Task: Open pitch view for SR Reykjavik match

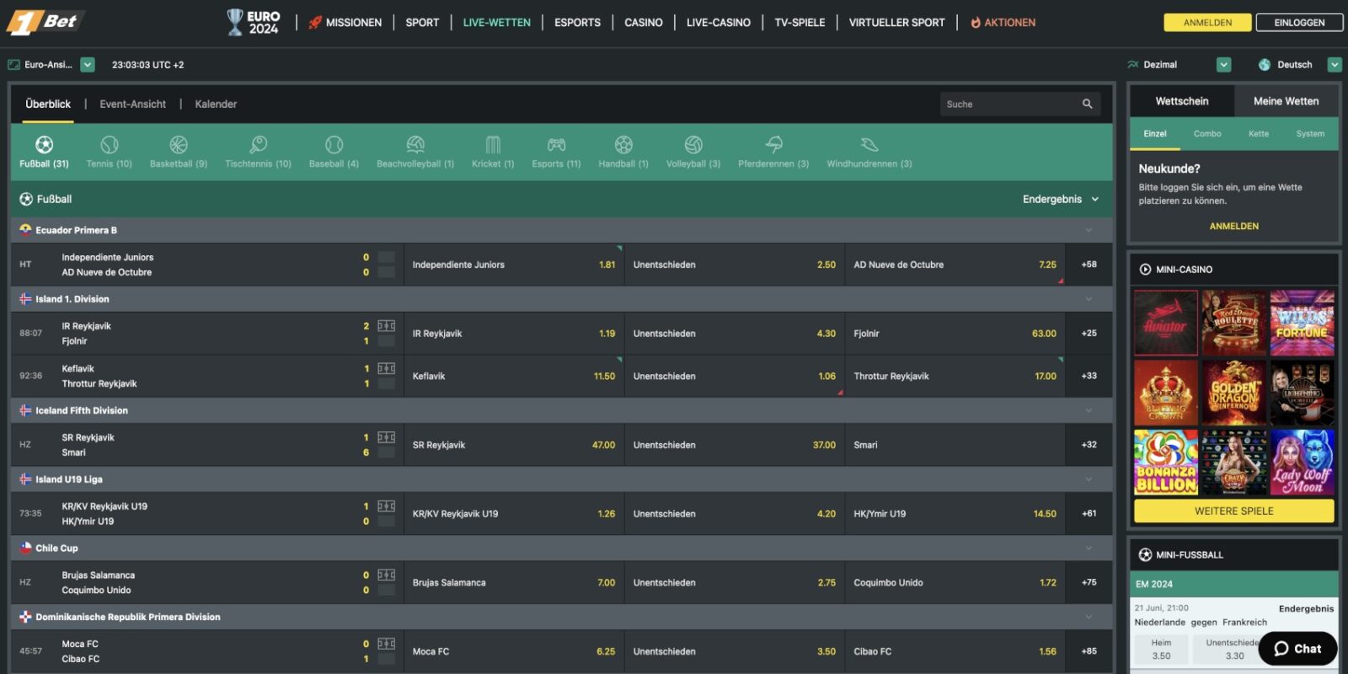Action: coord(387,437)
